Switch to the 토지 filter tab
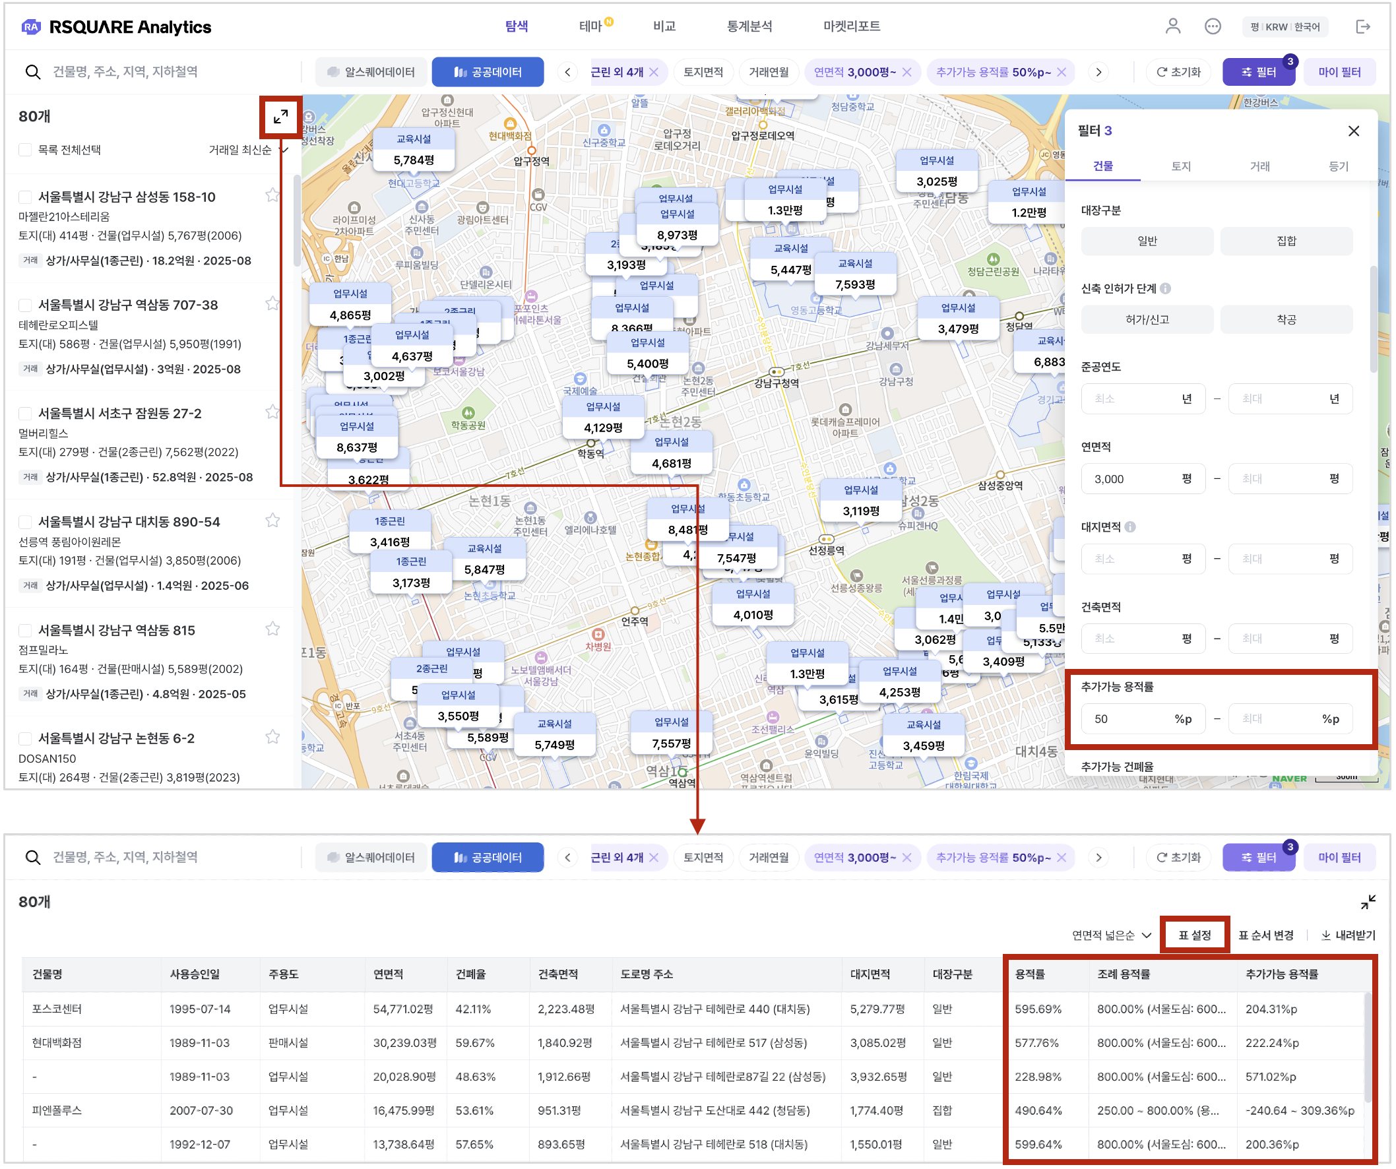 coord(1183,166)
